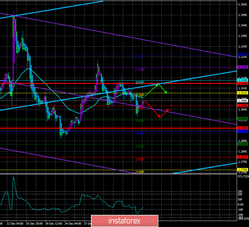Click the 1.2895 price axis label
Viewport: 249px width, 227px height.
point(243,141)
